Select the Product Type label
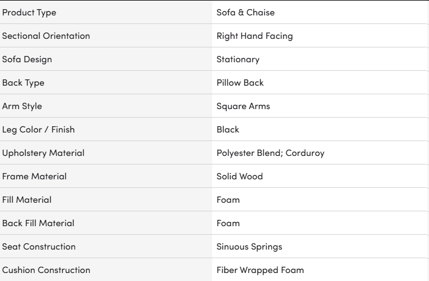Viewport: 429px width, 281px height. pos(29,13)
